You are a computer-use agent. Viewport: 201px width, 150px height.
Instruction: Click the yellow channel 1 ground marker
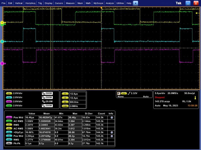pyautogui.click(x=2, y=22)
